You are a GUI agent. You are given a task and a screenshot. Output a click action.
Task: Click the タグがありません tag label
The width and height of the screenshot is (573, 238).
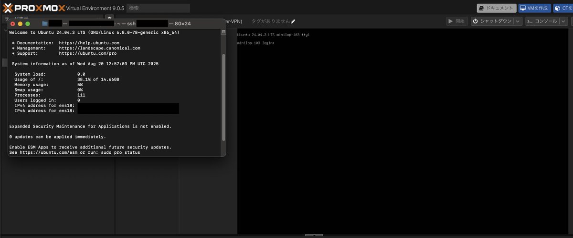coord(270,21)
